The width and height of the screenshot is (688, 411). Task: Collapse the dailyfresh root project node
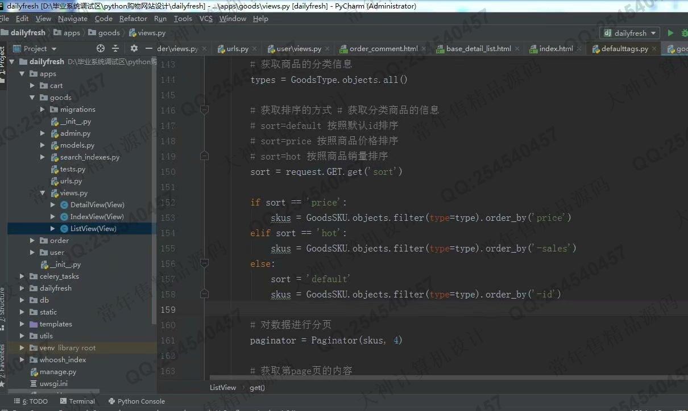(x=13, y=61)
